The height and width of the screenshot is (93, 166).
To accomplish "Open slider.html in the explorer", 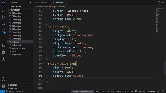I will [x=16, y=55].
